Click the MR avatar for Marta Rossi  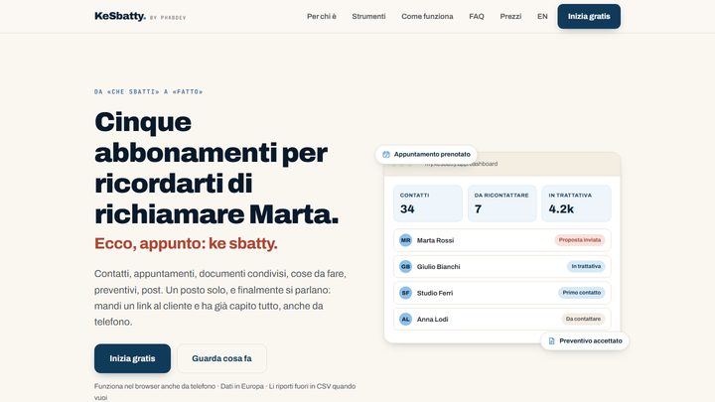click(x=405, y=240)
